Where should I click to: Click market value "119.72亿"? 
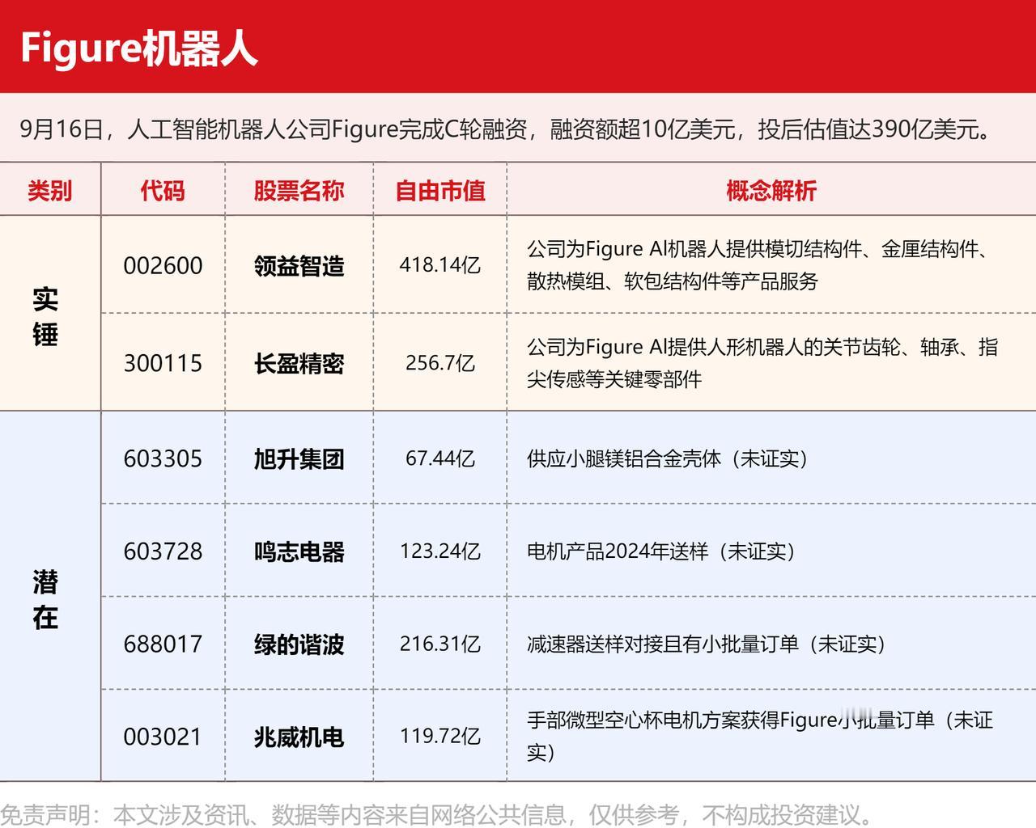[440, 737]
